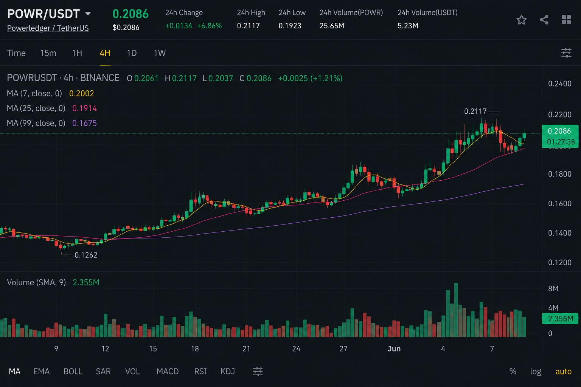Switch to the 15m timeframe
Viewport: 581px width, 387px height.
48,53
